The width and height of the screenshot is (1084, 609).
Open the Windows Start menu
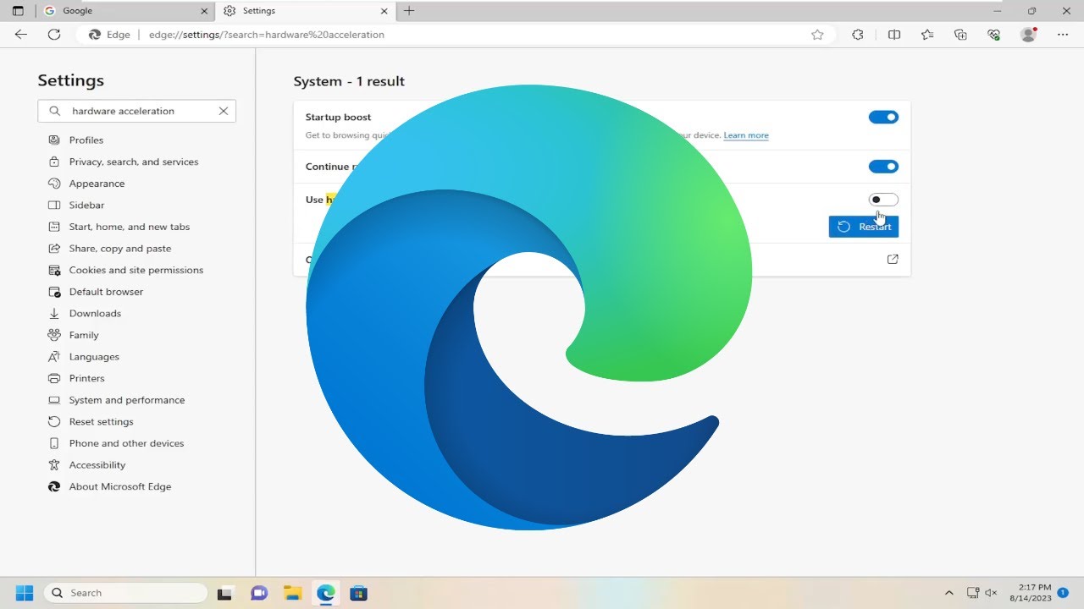pos(25,593)
